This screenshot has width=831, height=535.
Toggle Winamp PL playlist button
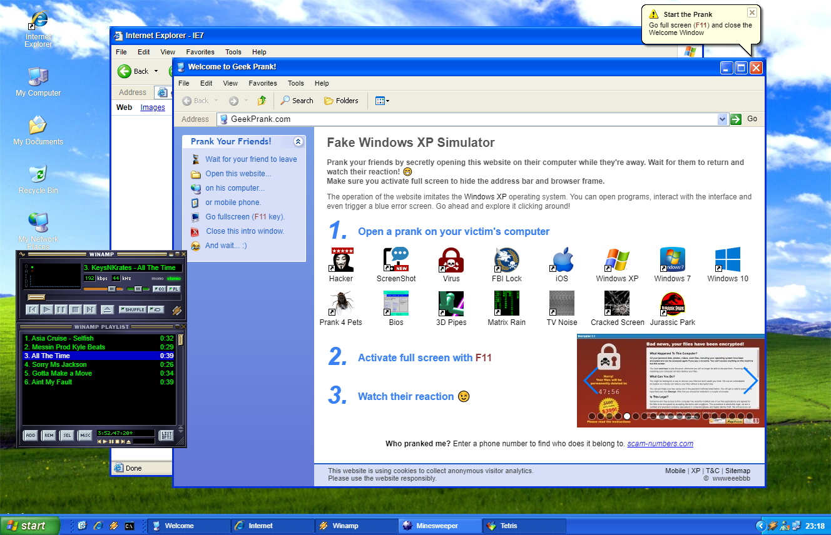coord(174,289)
